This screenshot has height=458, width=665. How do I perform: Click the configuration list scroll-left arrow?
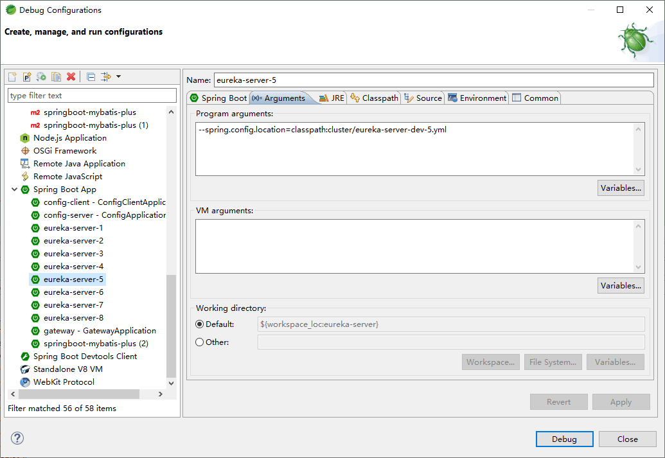(13, 394)
